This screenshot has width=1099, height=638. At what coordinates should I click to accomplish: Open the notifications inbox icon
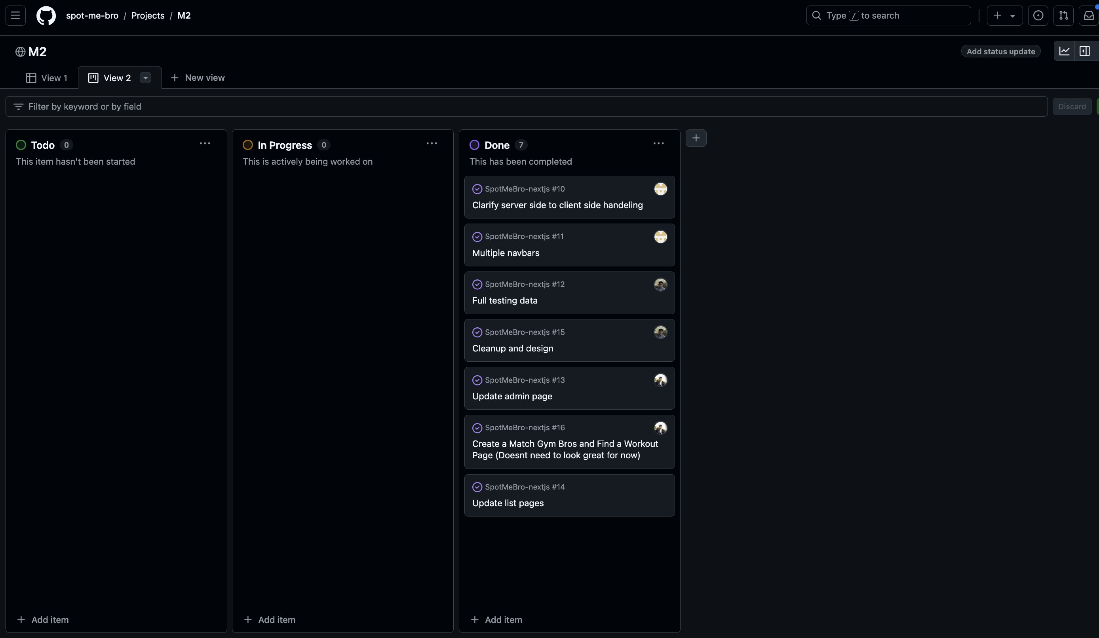pyautogui.click(x=1089, y=16)
